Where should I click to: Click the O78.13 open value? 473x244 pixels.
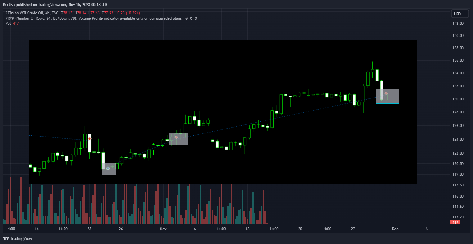point(66,13)
